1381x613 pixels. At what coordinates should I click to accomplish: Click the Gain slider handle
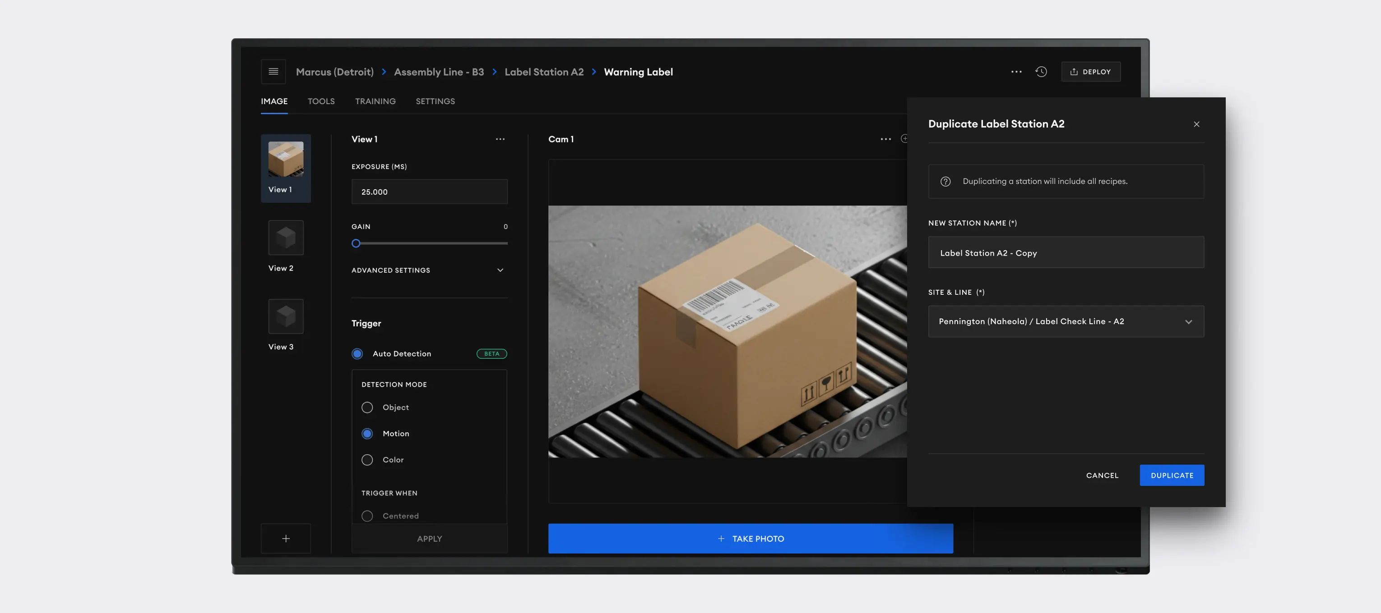(x=356, y=243)
